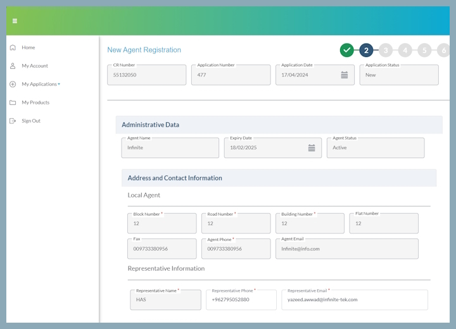Open the My Products menu item
This screenshot has width=456, height=329.
click(35, 102)
